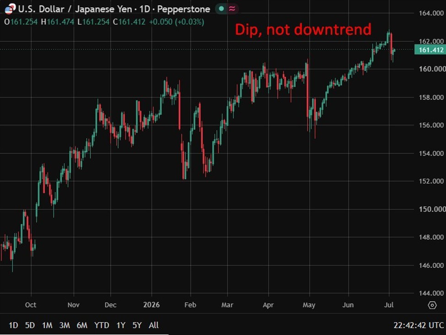Select the YTD time range

102,325
